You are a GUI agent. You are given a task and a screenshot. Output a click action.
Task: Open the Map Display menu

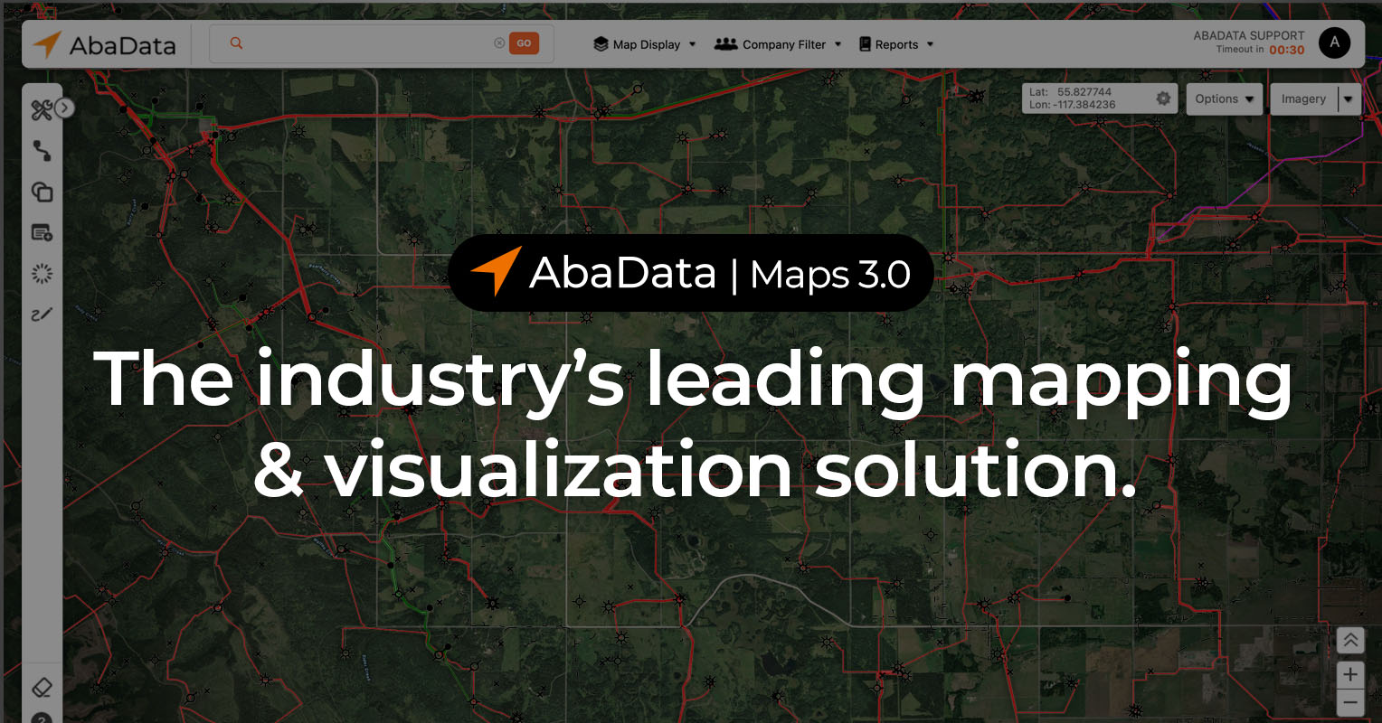(x=645, y=44)
